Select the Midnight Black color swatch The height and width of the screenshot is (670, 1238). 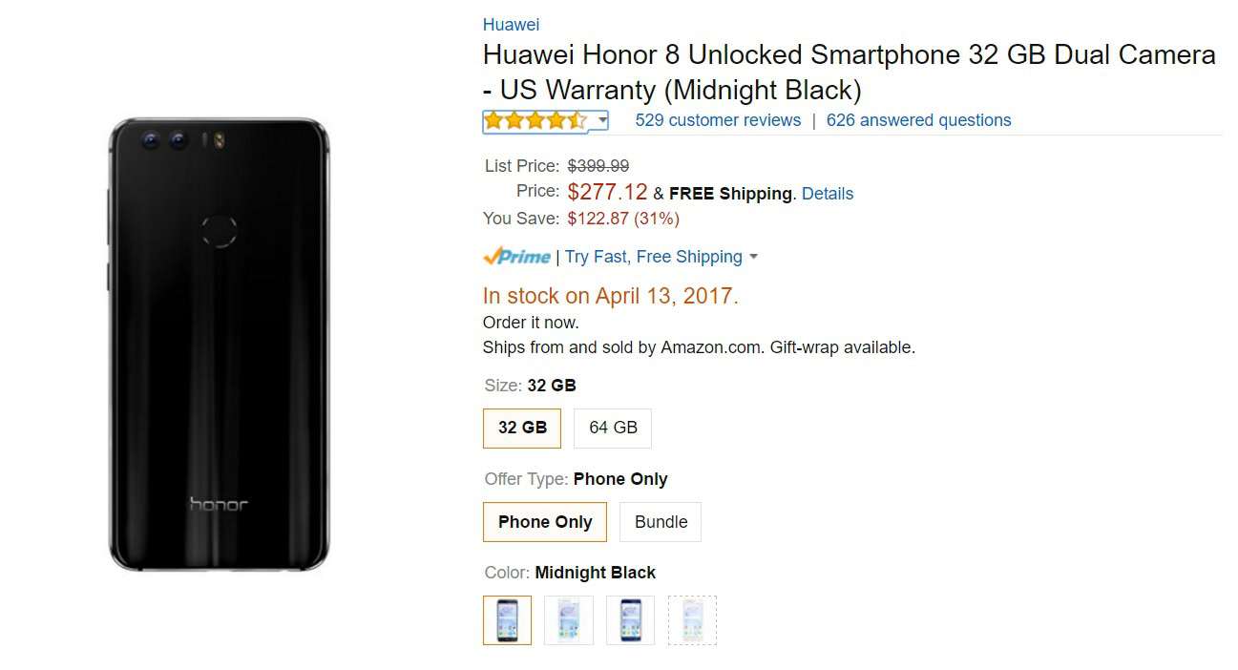[x=507, y=620]
